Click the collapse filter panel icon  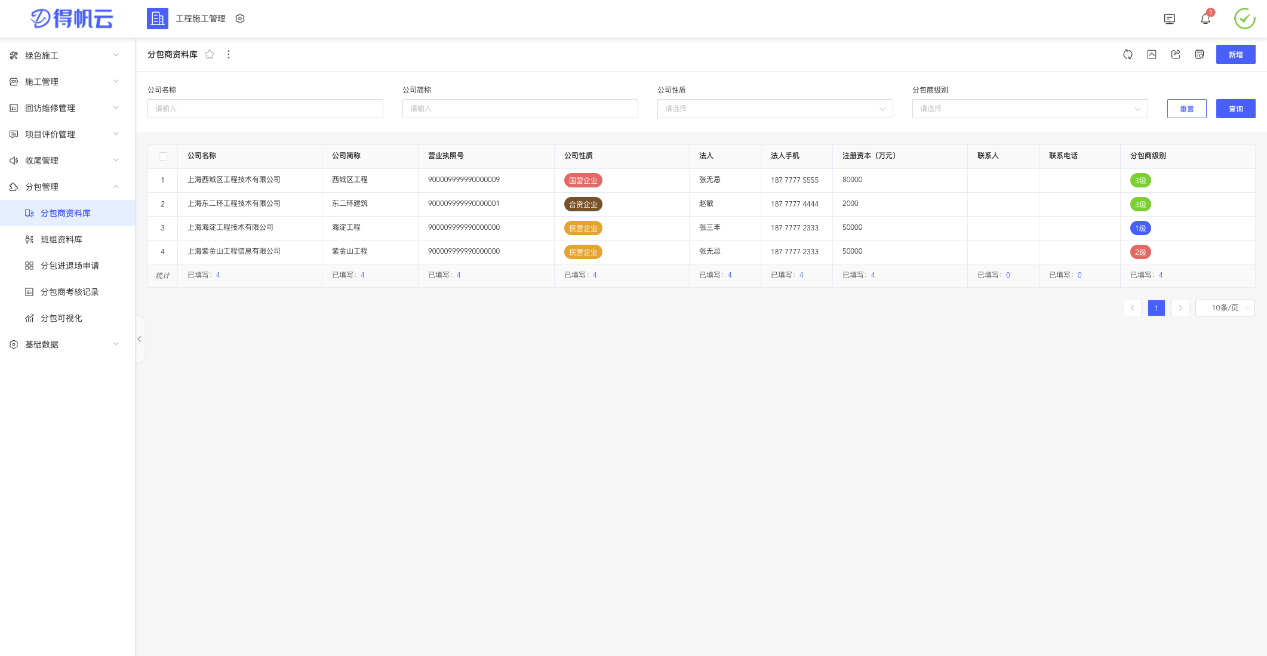[1152, 54]
